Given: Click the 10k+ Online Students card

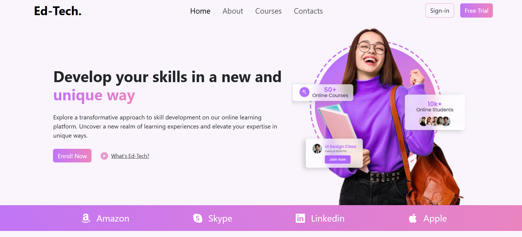Looking at the screenshot, I should [x=435, y=112].
